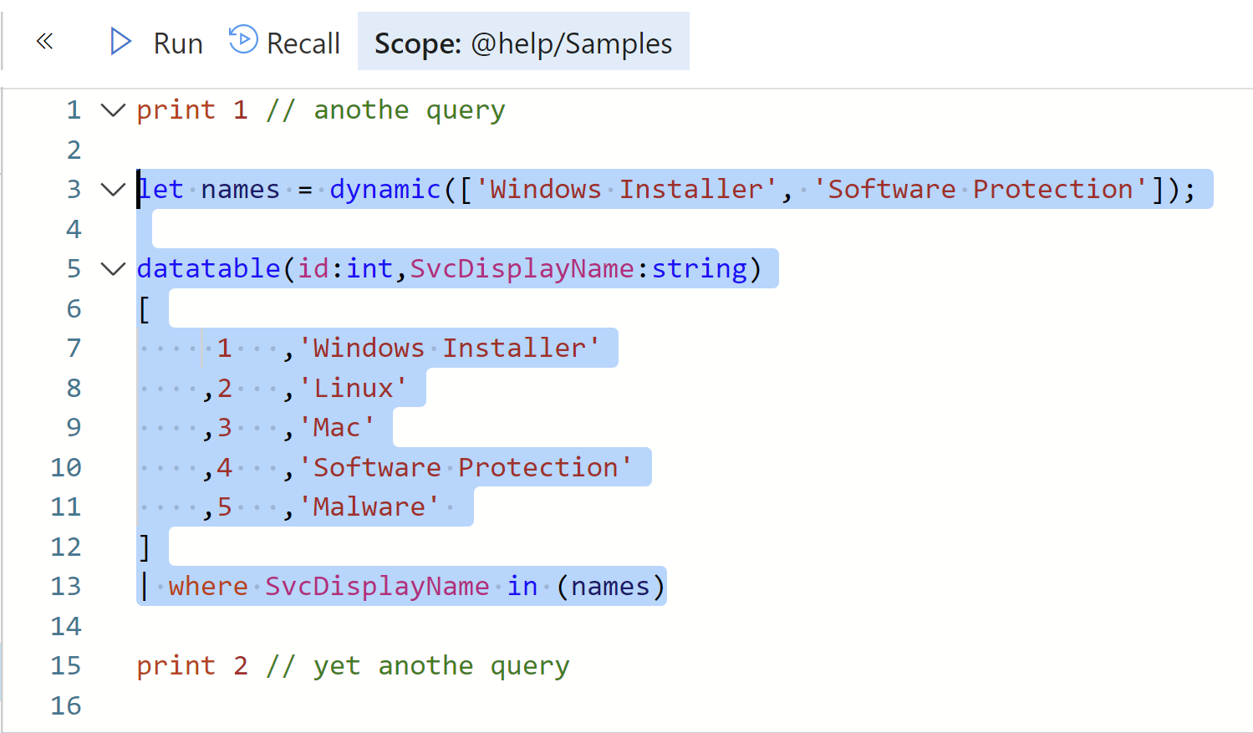Image resolution: width=1253 pixels, height=733 pixels.
Task: Click the closing bracket on line 12
Action: [x=144, y=547]
